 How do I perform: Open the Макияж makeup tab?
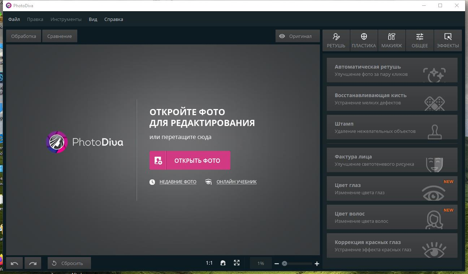pos(391,40)
